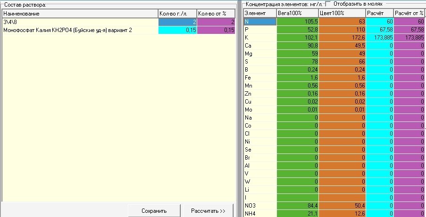Select element Al row label

coord(260,166)
